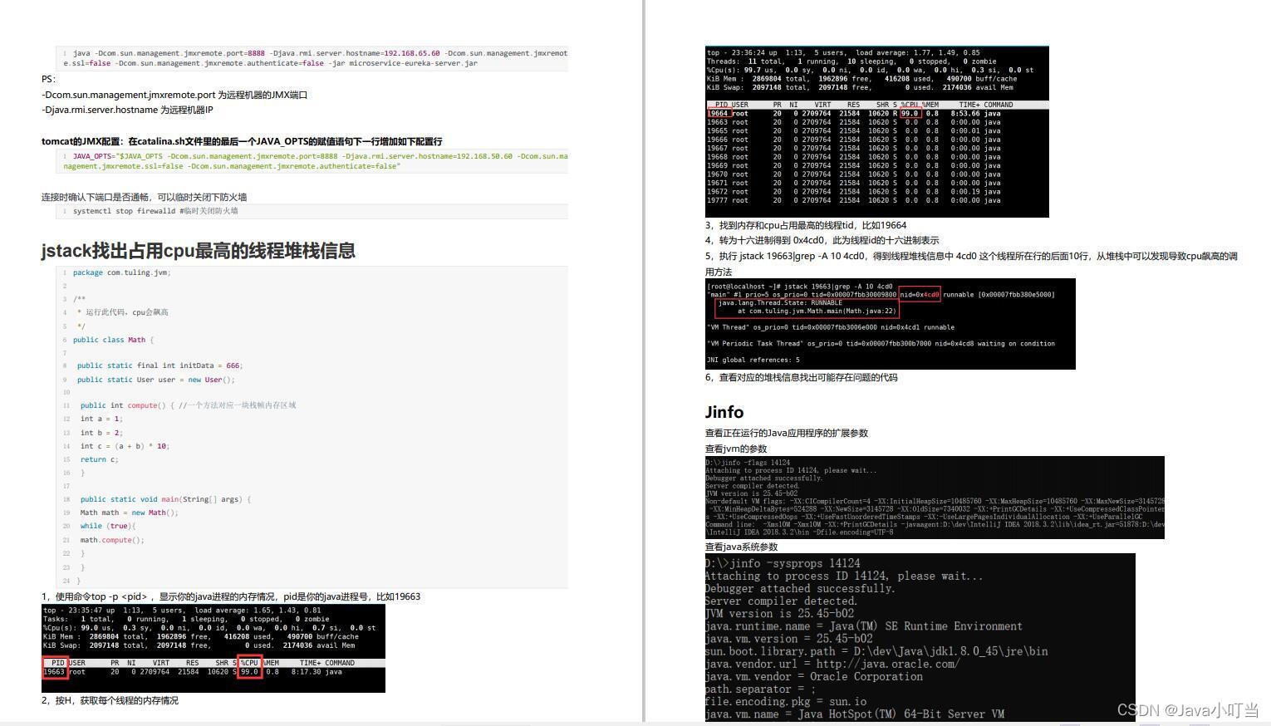Image resolution: width=1271 pixels, height=726 pixels.
Task: Click label '查看jvm的参数'
Action: pyautogui.click(x=736, y=449)
